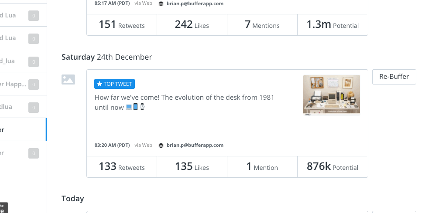Click the zero count badge beside d_lua account
This screenshot has height=213, width=432.
click(34, 61)
